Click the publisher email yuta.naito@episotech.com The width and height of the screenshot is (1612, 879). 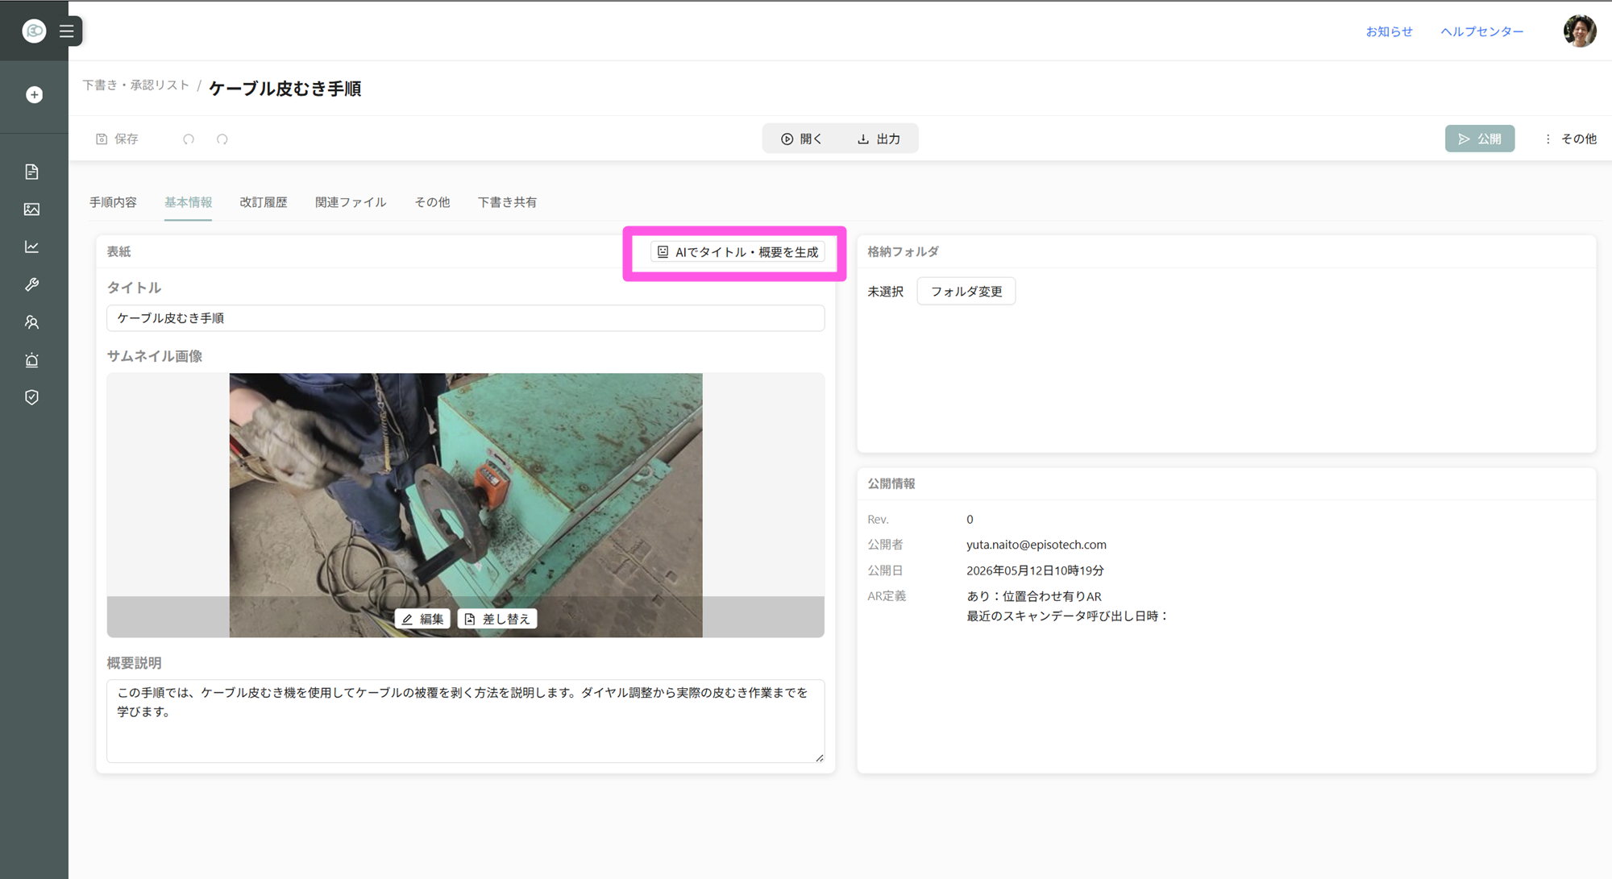[1037, 545]
